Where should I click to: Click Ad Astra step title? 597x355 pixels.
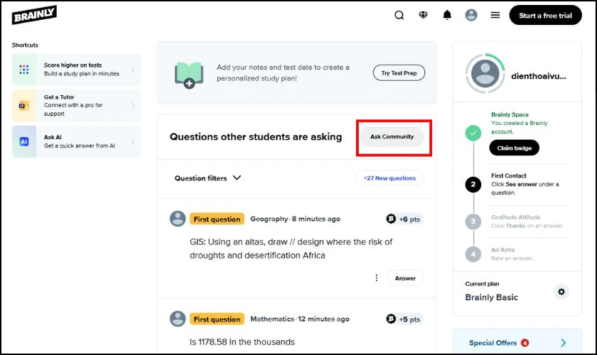pyautogui.click(x=502, y=250)
